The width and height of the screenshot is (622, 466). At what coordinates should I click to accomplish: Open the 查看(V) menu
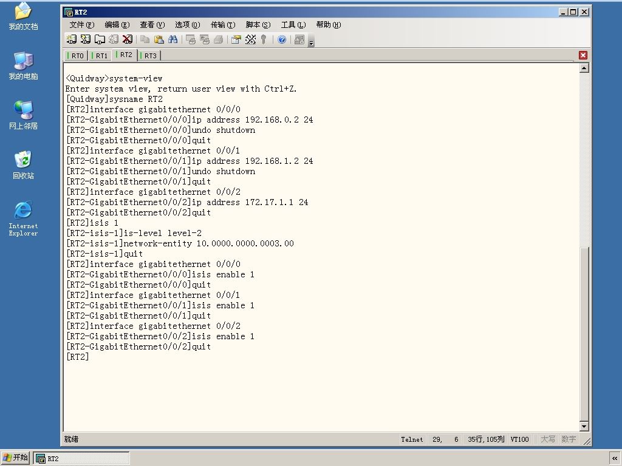pyautogui.click(x=152, y=25)
